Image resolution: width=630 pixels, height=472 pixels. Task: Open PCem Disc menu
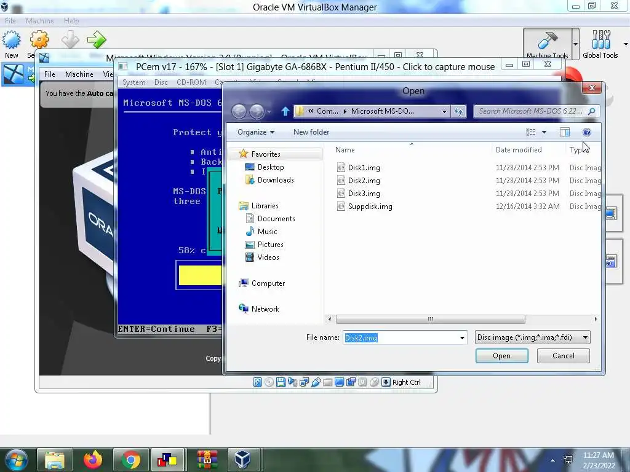click(161, 82)
